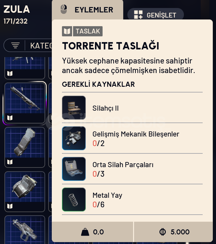This screenshot has height=244, width=216.
Task: Click the mouse icon next to EYLEMLER
Action: click(64, 9)
